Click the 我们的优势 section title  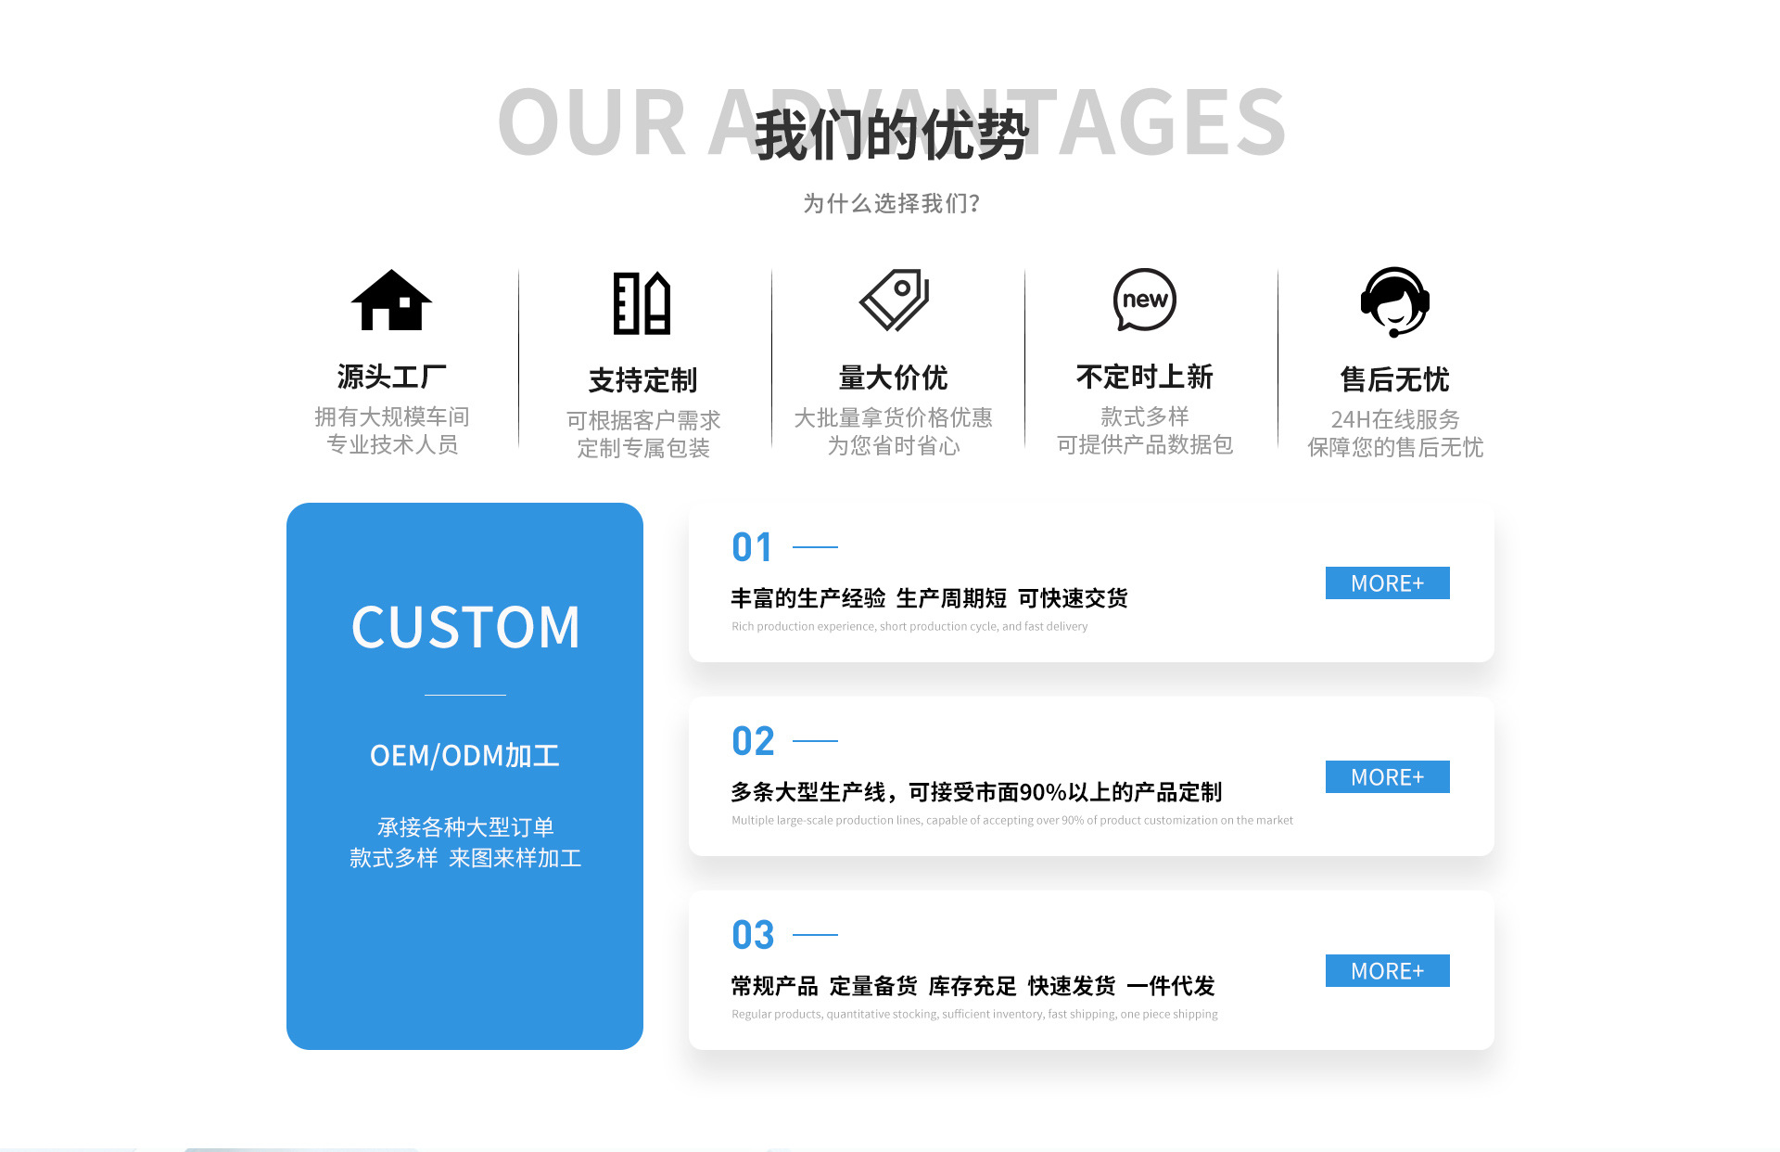[891, 135]
